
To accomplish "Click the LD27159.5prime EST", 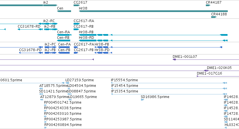I will (x=67, y=83).
